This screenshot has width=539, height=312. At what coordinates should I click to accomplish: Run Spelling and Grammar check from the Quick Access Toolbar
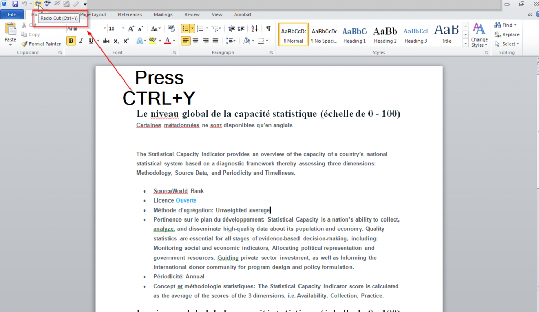[x=47, y=4]
